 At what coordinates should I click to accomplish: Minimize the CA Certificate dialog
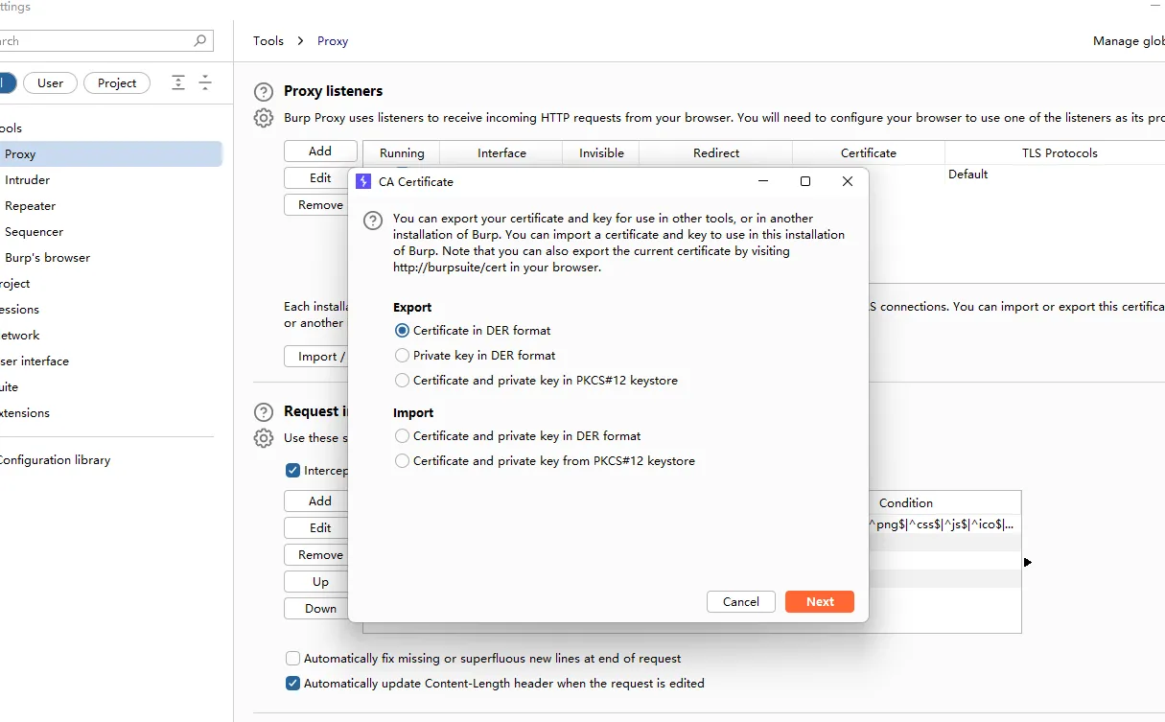pos(763,181)
